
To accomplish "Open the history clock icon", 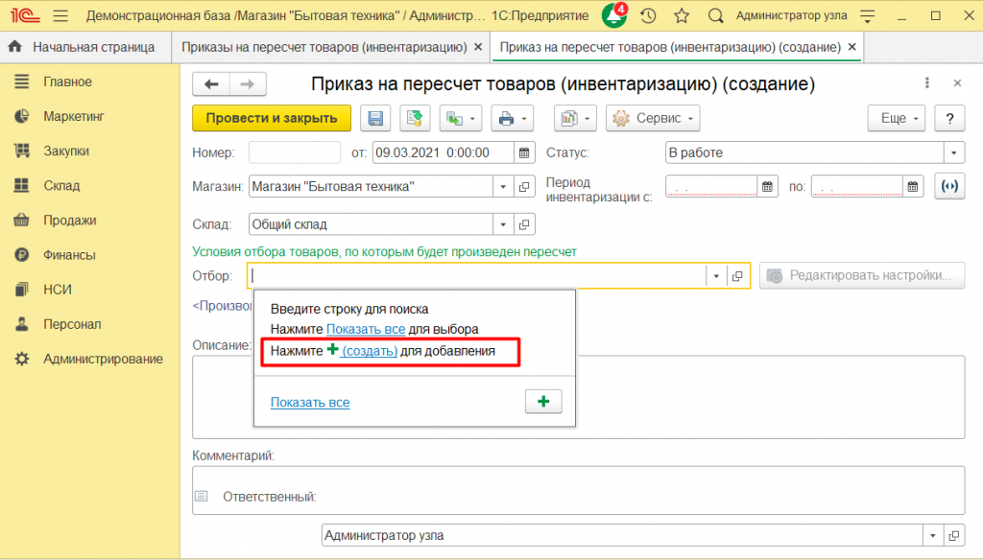I will 648,15.
